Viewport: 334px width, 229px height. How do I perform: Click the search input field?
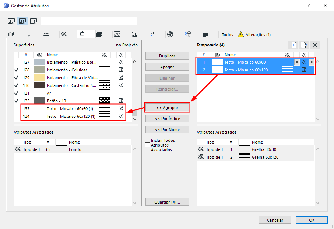[x=89, y=21]
